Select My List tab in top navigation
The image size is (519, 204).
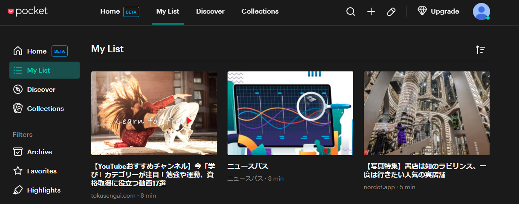(168, 11)
